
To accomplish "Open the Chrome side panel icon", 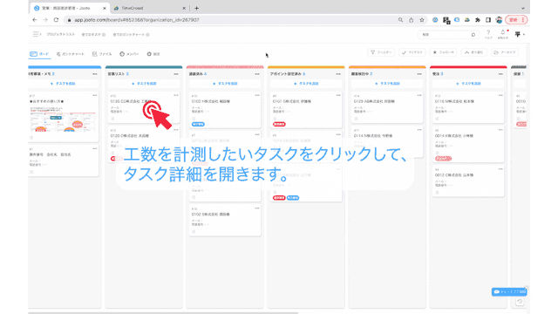I will (488, 20).
